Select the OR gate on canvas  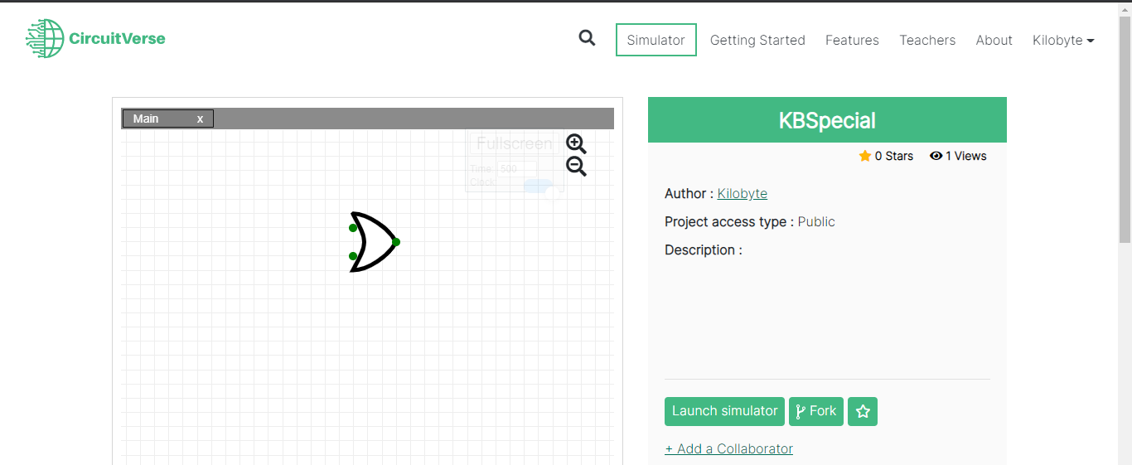click(x=374, y=241)
